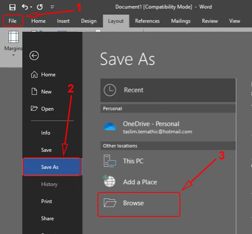Switch to the Home ribbon tab
Viewport: 252px width, 234px height.
(x=38, y=21)
